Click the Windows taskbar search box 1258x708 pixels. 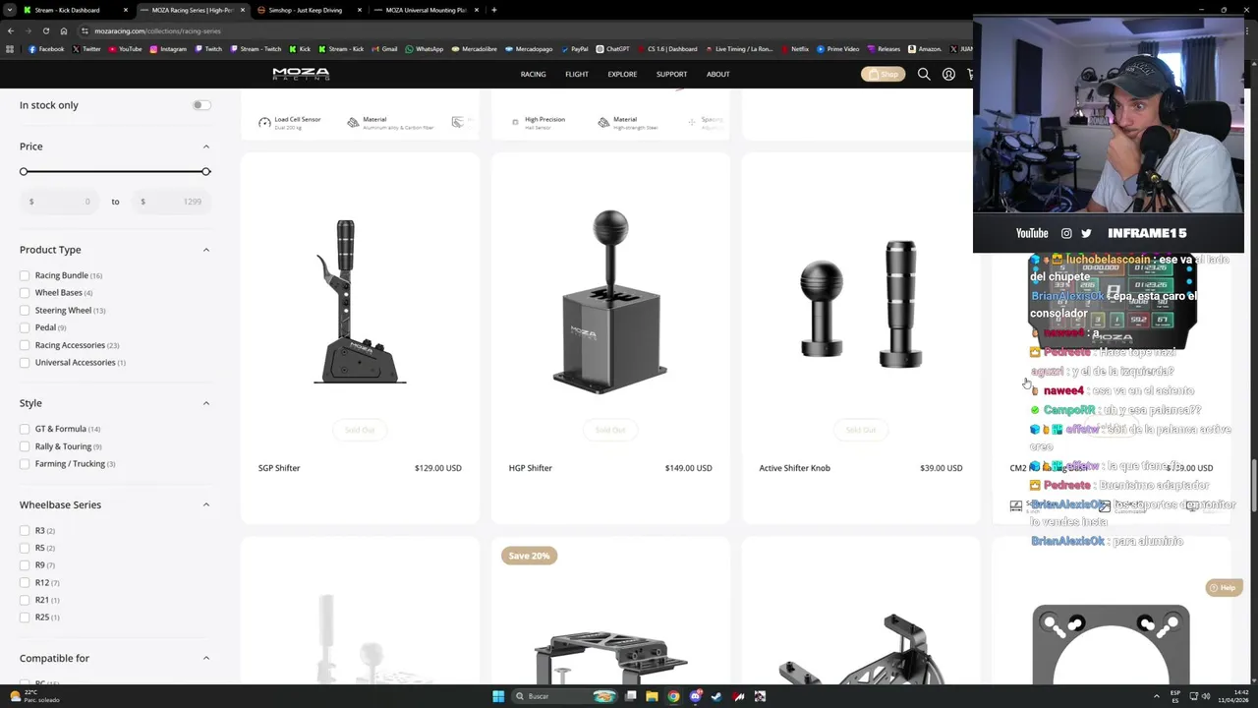(x=565, y=696)
